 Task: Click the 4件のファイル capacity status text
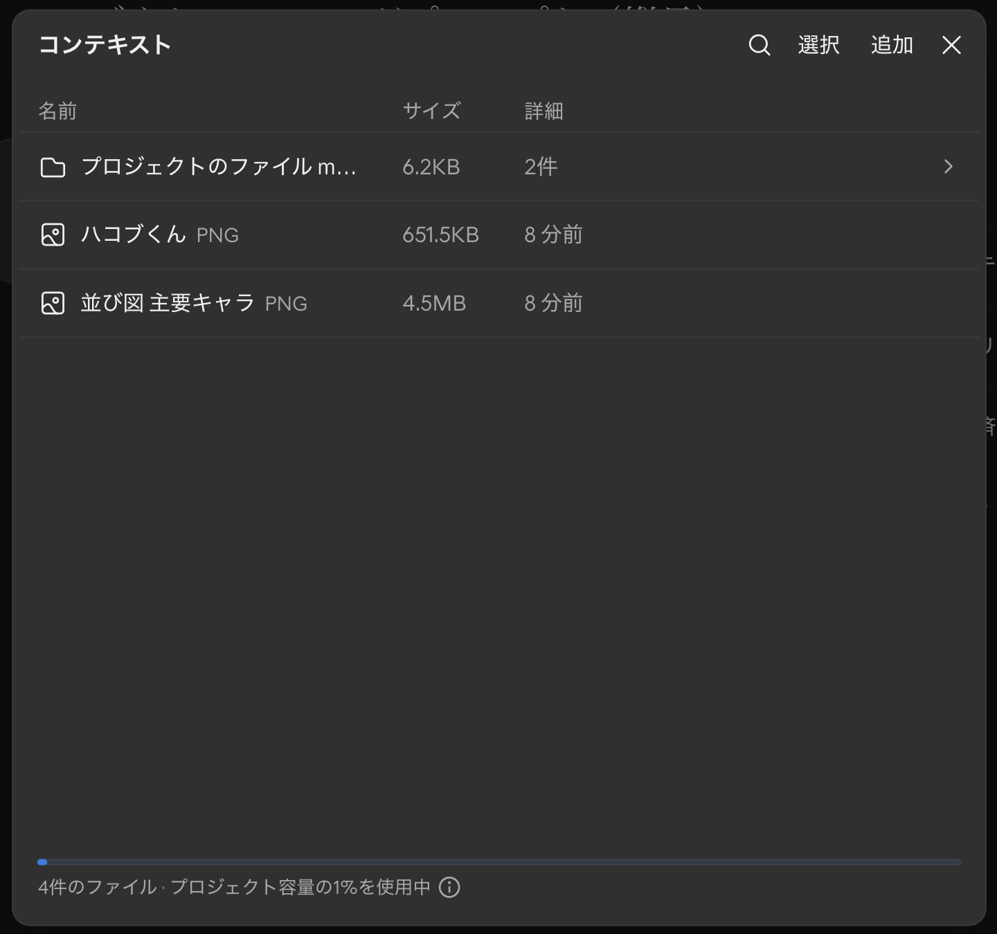[x=234, y=887]
